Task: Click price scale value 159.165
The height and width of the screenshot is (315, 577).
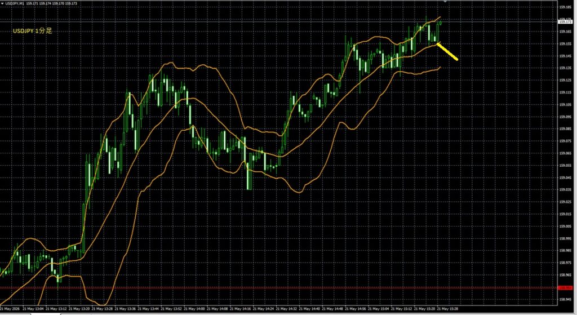Action: point(565,32)
